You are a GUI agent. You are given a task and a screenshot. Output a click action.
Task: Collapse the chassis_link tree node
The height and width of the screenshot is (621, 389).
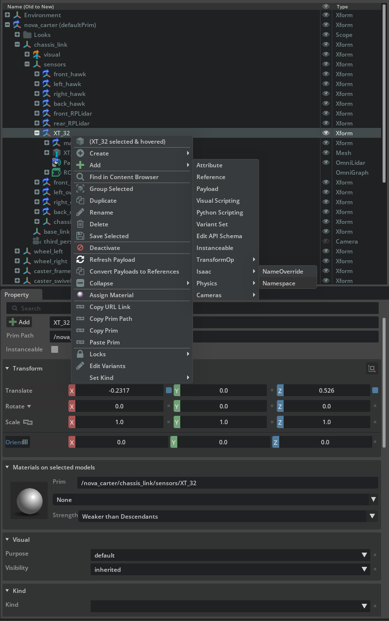(17, 45)
